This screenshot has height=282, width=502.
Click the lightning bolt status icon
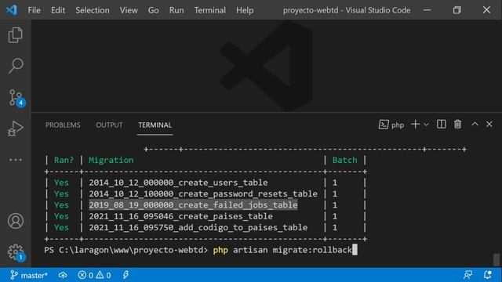pos(125,275)
